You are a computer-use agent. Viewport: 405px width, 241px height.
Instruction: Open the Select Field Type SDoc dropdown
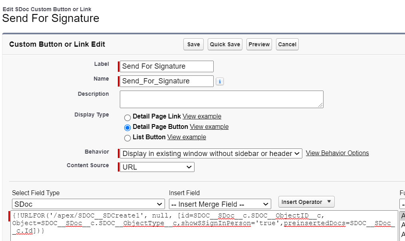(88, 204)
